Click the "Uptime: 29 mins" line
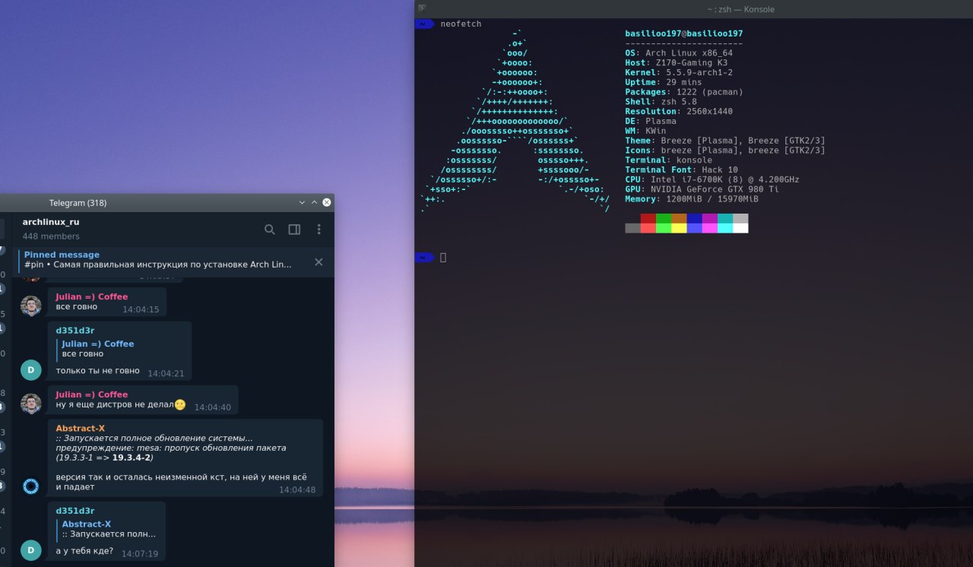This screenshot has height=567, width=973. (x=664, y=82)
